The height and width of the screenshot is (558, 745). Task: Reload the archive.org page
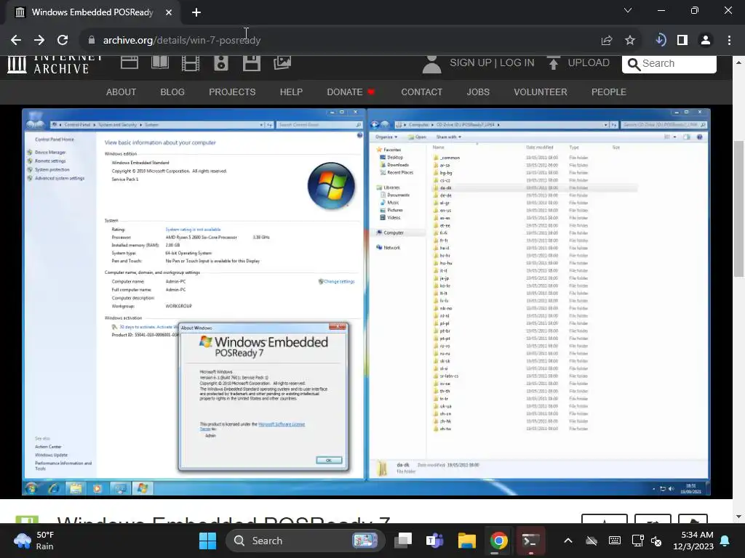[x=63, y=41]
